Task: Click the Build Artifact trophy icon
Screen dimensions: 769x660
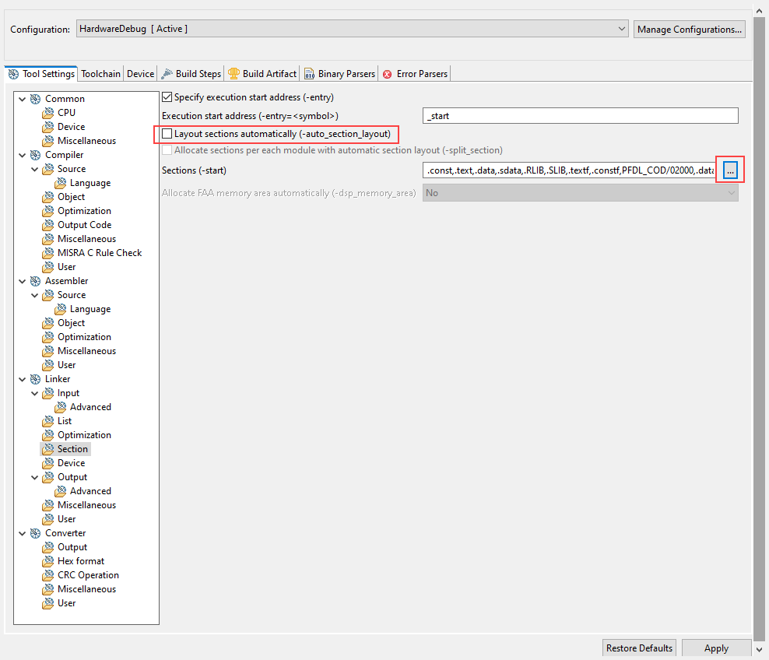Action: [x=234, y=74]
